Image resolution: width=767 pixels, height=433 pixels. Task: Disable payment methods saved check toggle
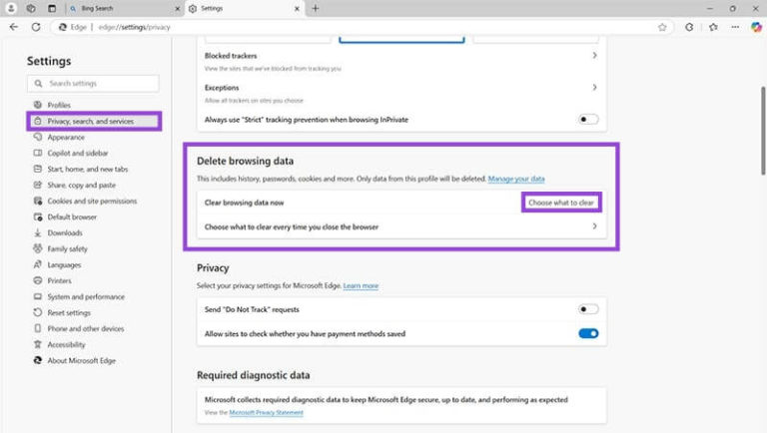point(588,333)
